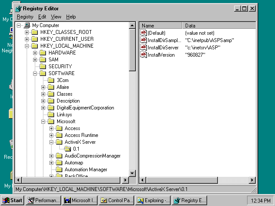Click the Description key folder icon
Image resolution: width=275 pixels, height=206 pixels.
[51, 101]
